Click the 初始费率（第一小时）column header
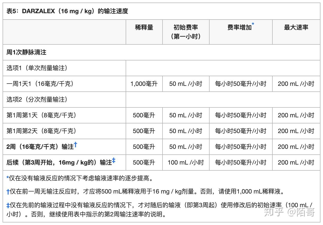This screenshot has height=225, width=323. pyautogui.click(x=186, y=32)
